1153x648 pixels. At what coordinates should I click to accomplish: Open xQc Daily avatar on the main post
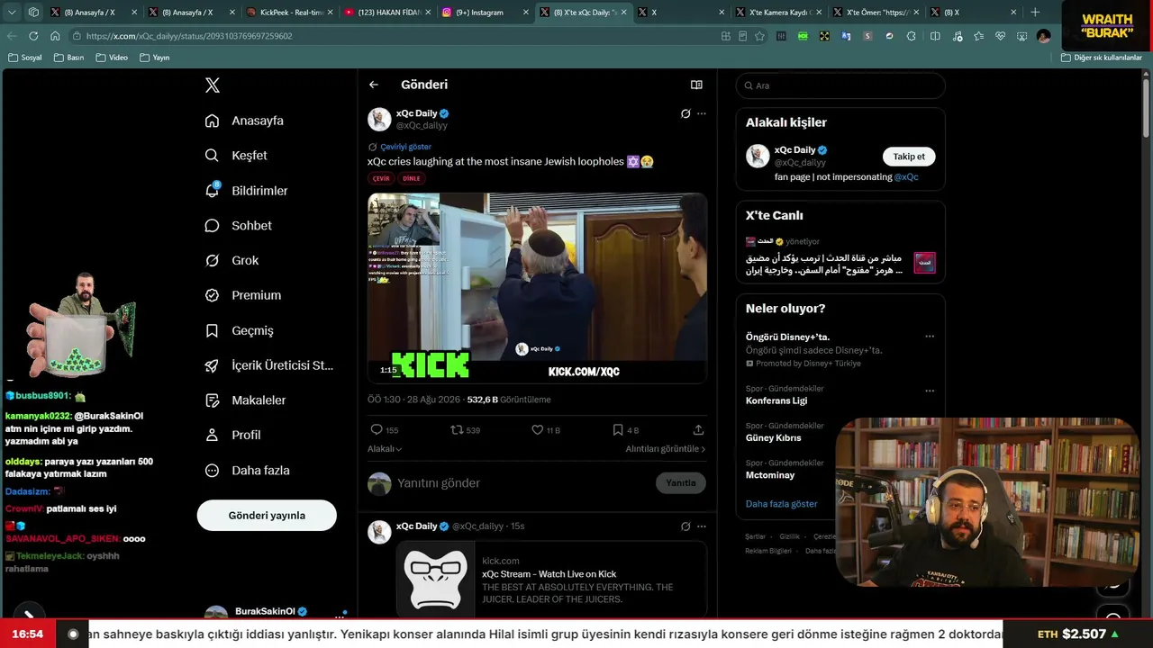(379, 119)
